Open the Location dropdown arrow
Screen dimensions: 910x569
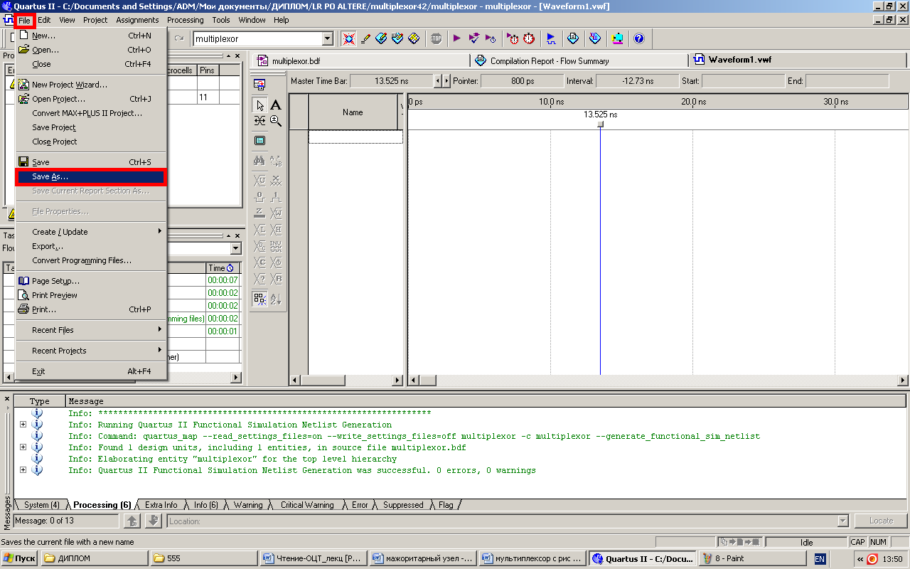coord(843,521)
